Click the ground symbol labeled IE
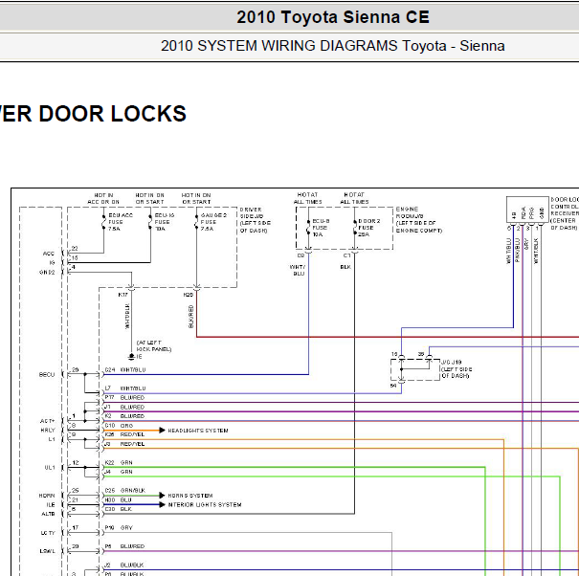 pyautogui.click(x=131, y=356)
